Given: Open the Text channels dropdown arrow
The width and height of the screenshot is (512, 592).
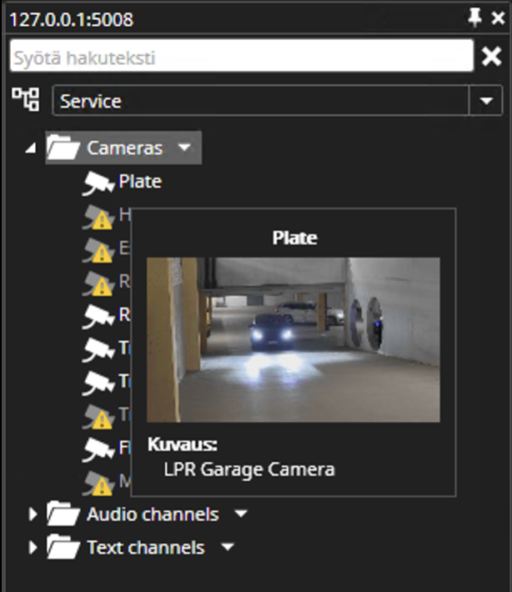Looking at the screenshot, I should (x=228, y=547).
